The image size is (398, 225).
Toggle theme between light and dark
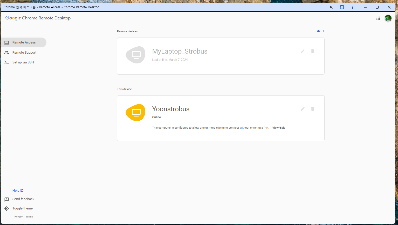(23, 208)
